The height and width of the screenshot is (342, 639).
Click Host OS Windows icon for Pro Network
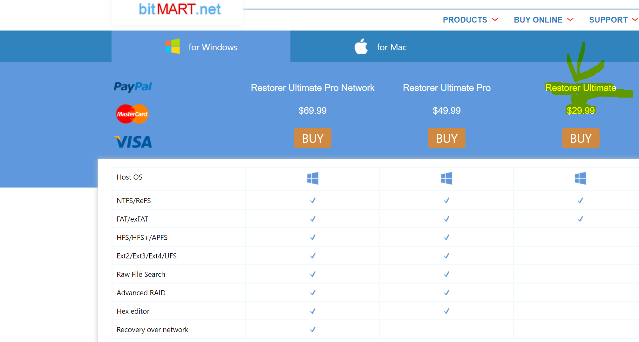click(x=313, y=178)
